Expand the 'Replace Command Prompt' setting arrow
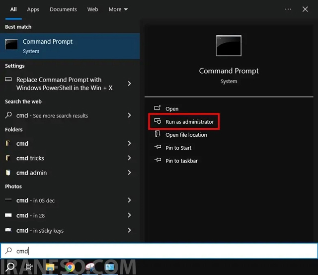Viewport: 318px width, 275px height. [129, 84]
